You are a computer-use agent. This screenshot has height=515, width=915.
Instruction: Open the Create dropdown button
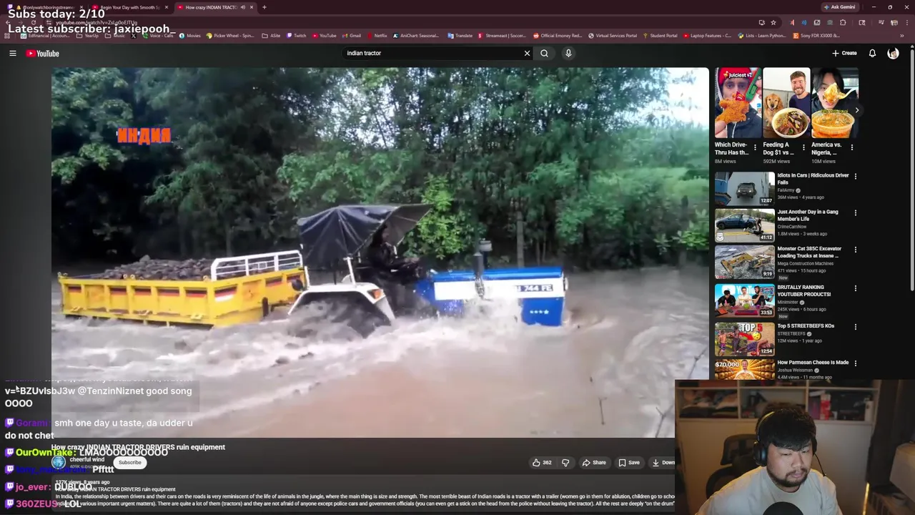click(x=844, y=53)
